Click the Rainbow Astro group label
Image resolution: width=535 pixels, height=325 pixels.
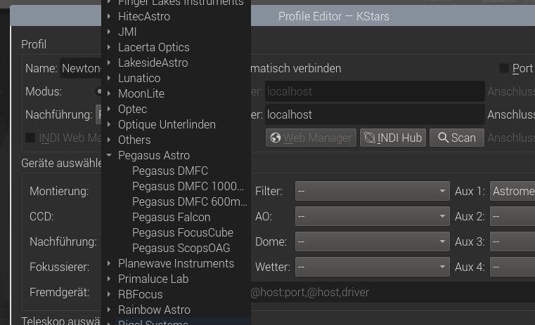click(154, 310)
